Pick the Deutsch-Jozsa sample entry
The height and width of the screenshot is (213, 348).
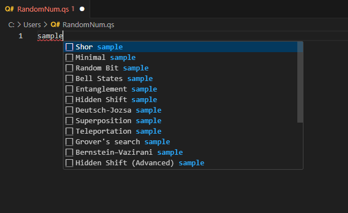[180, 110]
